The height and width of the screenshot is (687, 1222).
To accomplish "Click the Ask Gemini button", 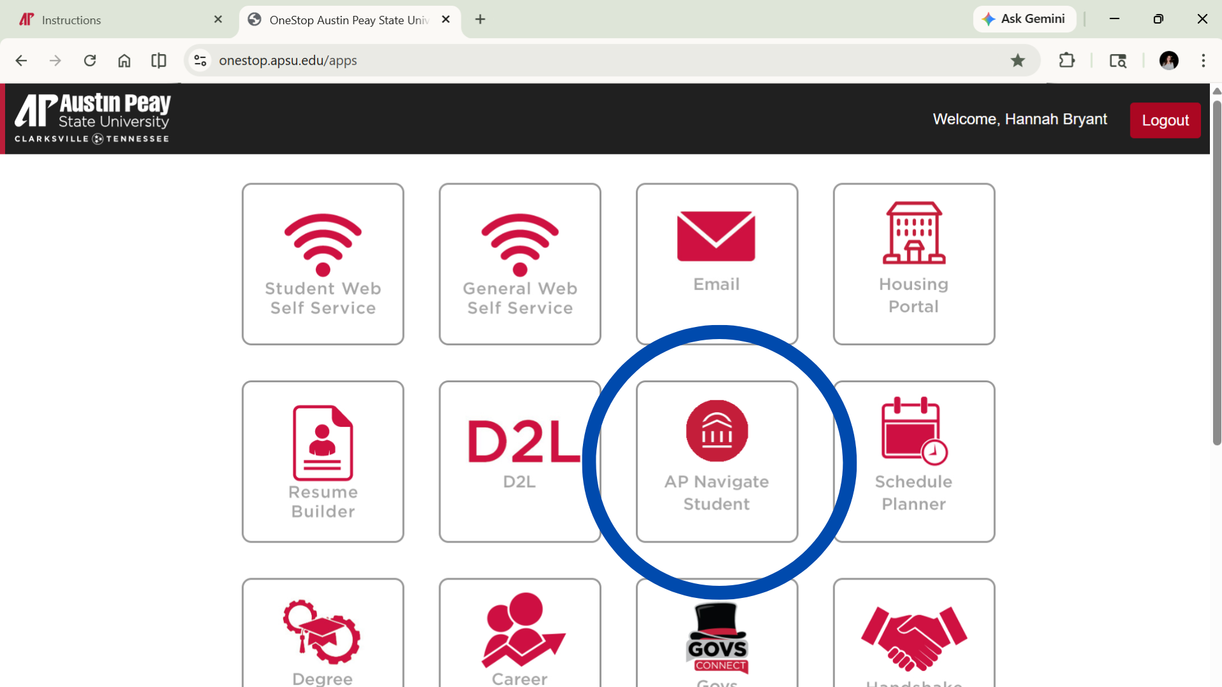I will point(1024,19).
